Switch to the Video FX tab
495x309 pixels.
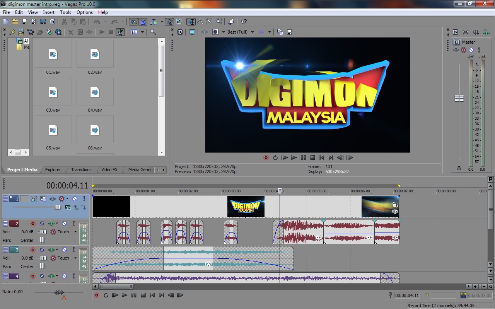(109, 170)
